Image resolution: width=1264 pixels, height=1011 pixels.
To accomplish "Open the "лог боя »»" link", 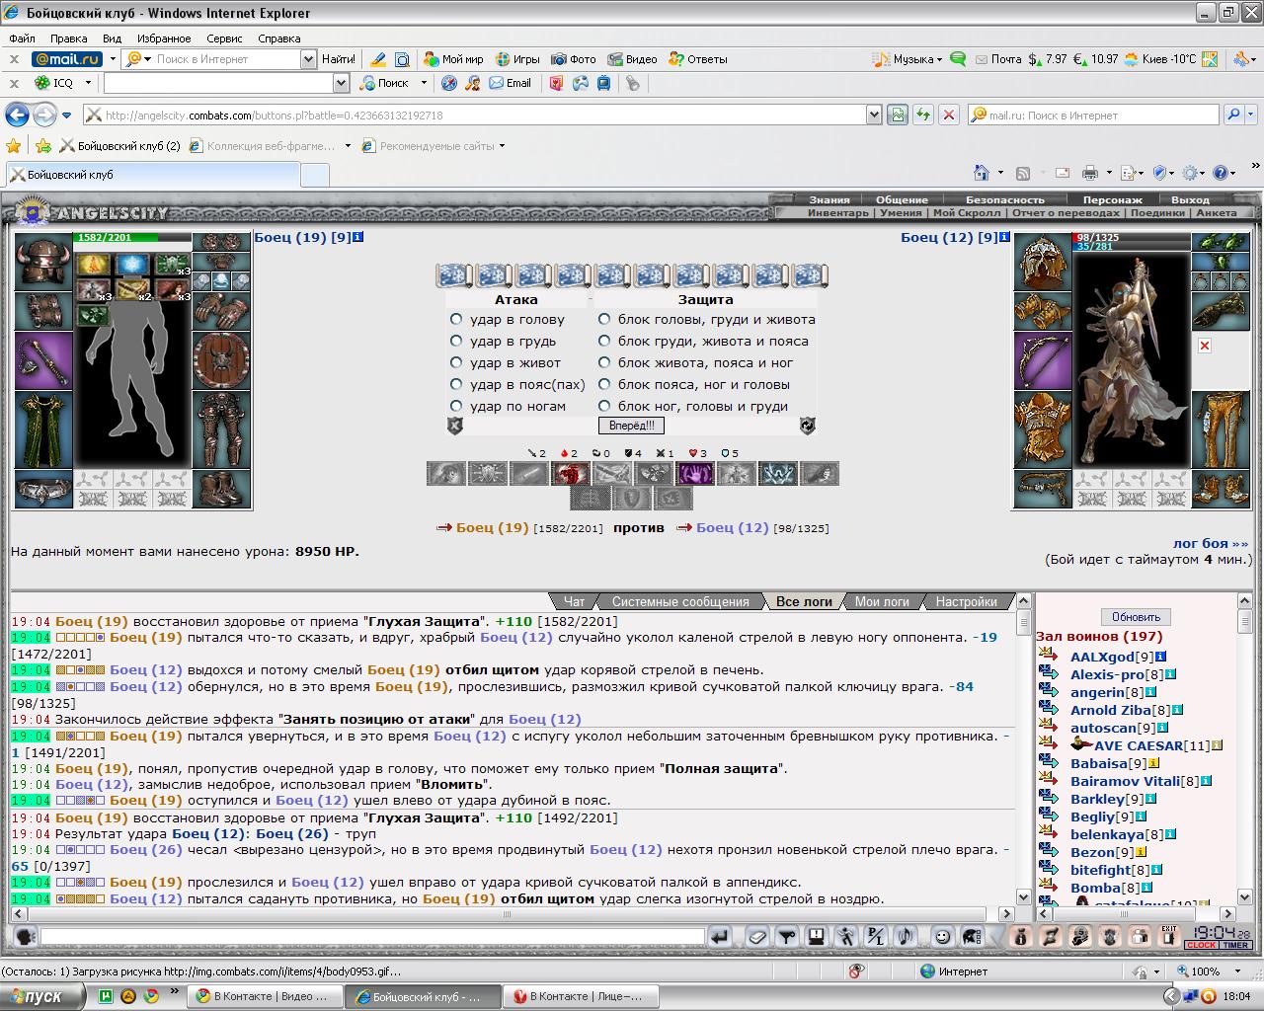I will 1211,543.
